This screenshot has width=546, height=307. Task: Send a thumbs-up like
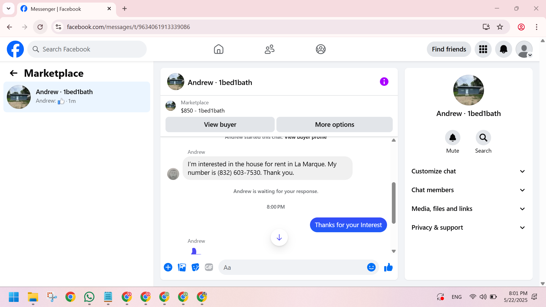pos(388,267)
